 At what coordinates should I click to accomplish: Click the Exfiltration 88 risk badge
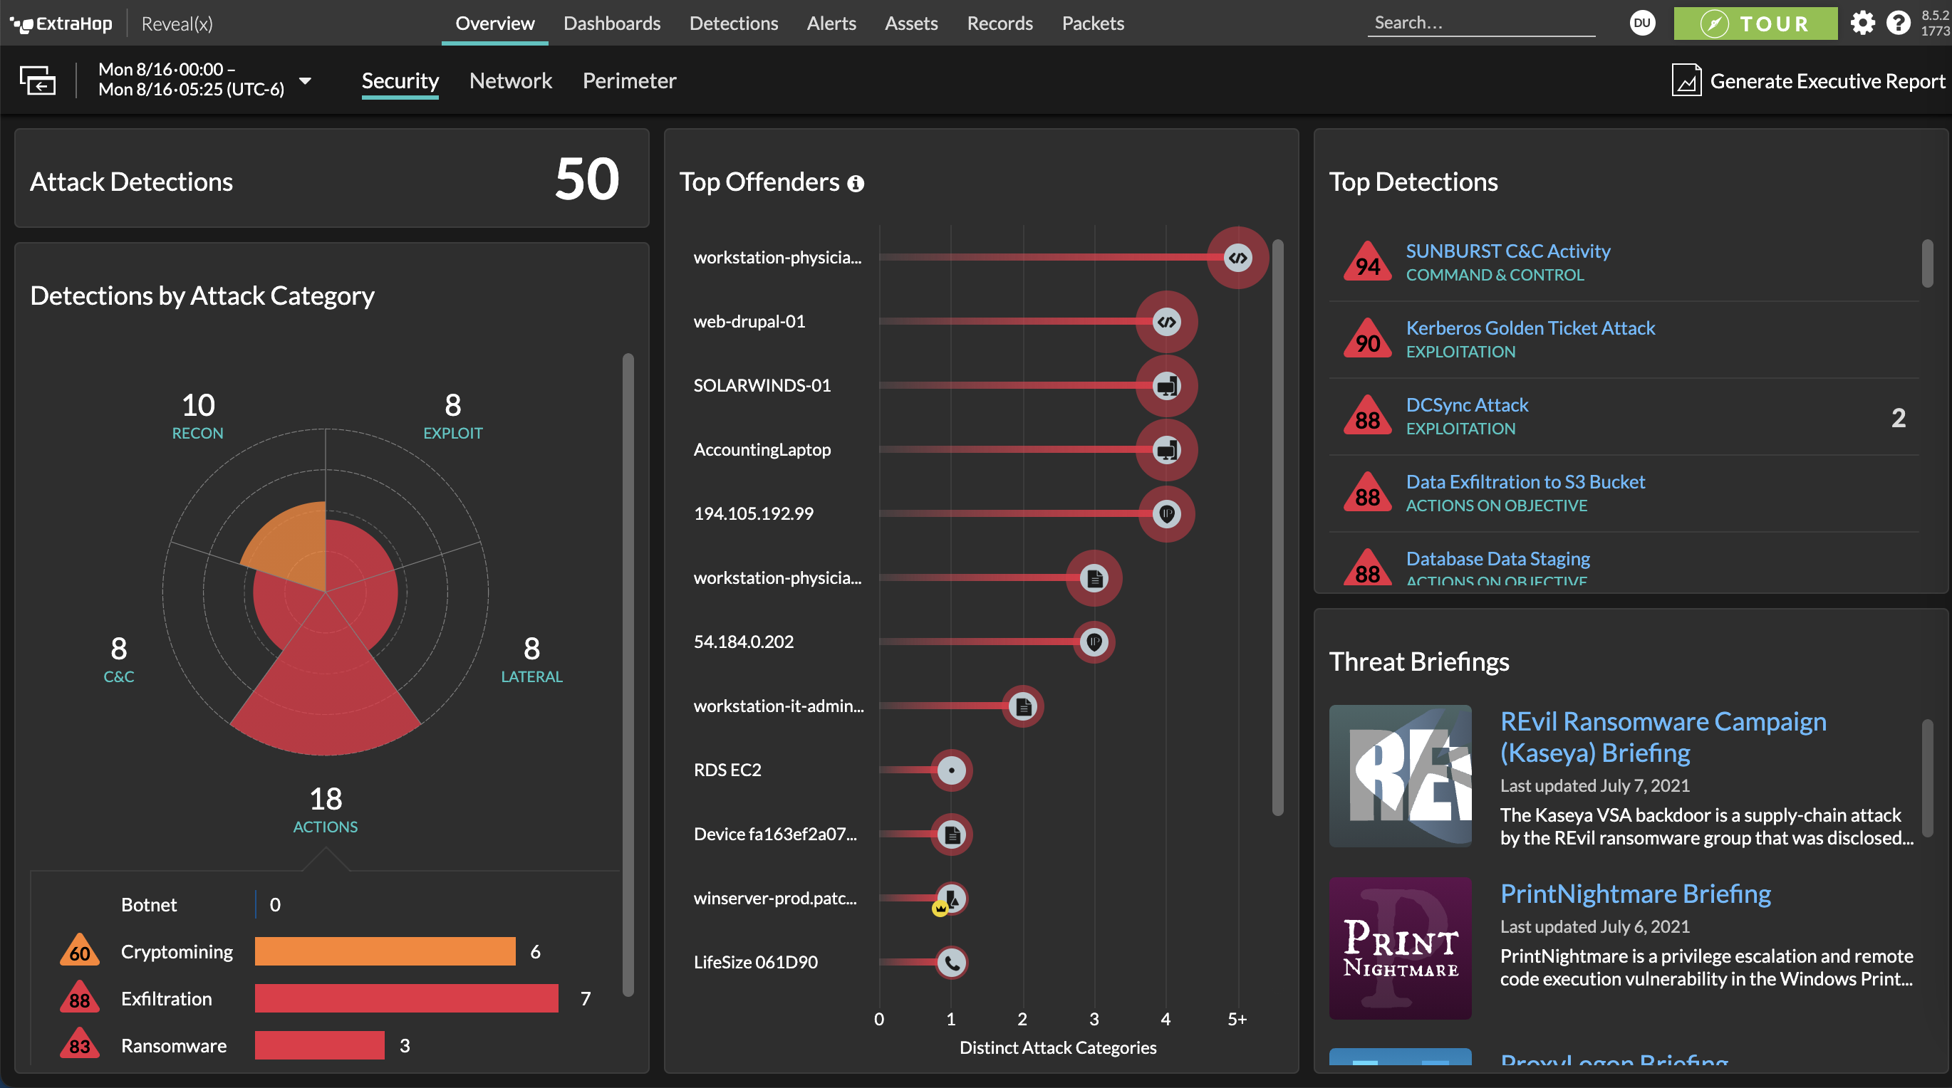pyautogui.click(x=80, y=998)
